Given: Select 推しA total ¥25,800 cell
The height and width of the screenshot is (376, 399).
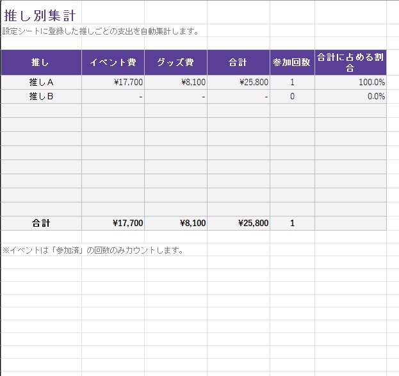Looking at the screenshot, I should click(x=238, y=82).
